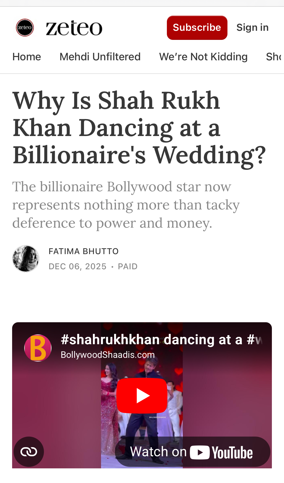This screenshot has height=483, width=284.
Task: Click the Shah Rukh Khan article headline
Action: (139, 127)
